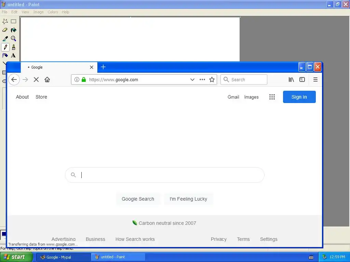Choose the Fill With Color tool in Paint
The height and width of the screenshot is (262, 350).
click(x=14, y=30)
